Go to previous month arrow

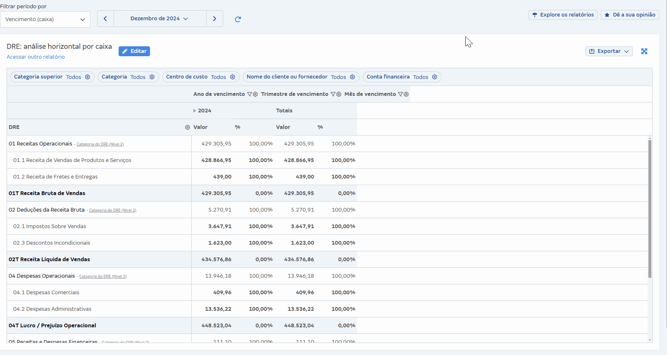(x=105, y=19)
